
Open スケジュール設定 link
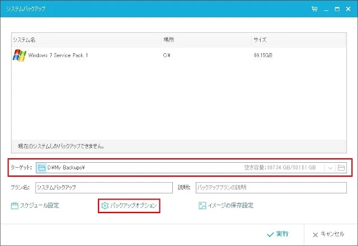[35, 206]
